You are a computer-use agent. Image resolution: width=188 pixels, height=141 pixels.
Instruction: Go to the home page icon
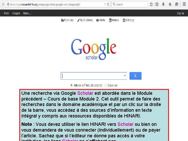(x=170, y=4)
